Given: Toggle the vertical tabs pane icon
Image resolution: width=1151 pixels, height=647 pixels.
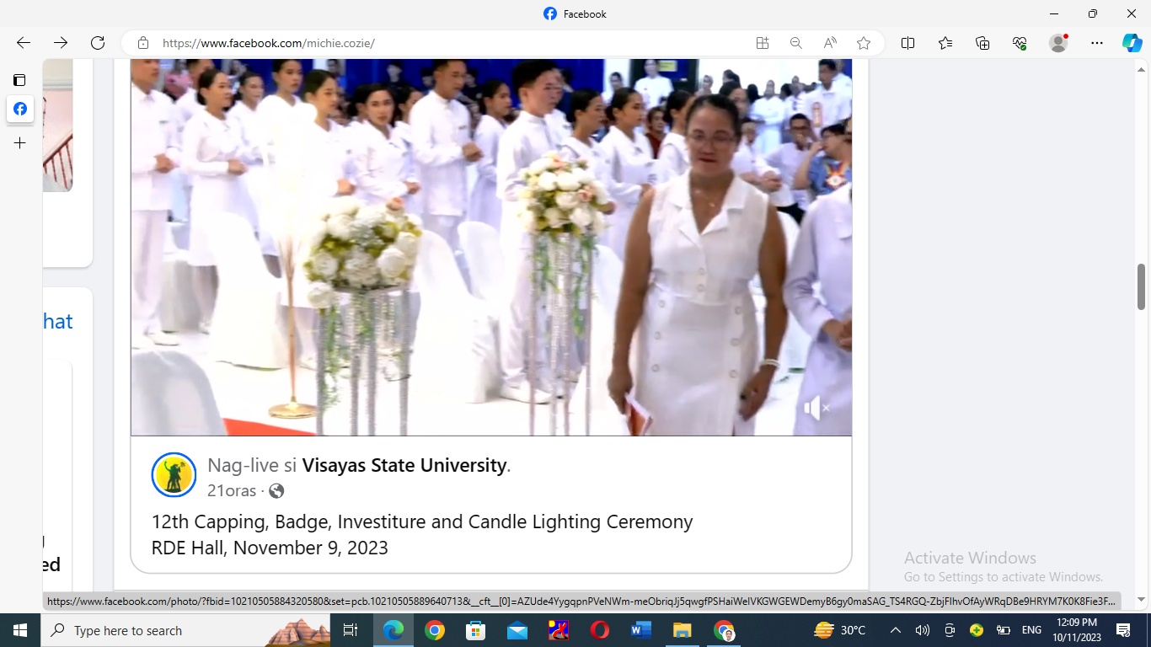Looking at the screenshot, I should click(x=19, y=80).
